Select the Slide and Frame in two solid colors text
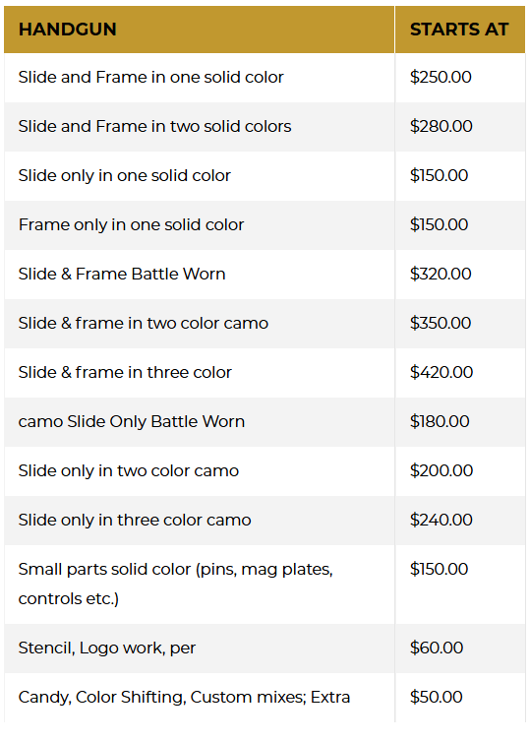Viewport: 530px width, 741px height. point(154,127)
